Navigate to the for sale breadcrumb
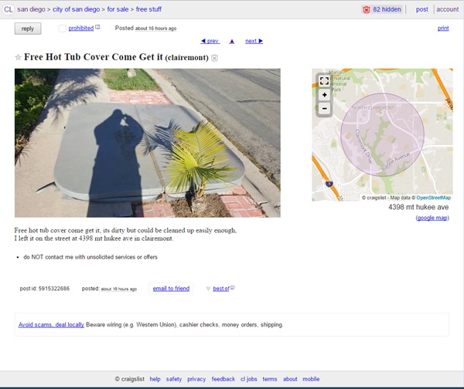The width and height of the screenshot is (464, 389). click(x=117, y=9)
